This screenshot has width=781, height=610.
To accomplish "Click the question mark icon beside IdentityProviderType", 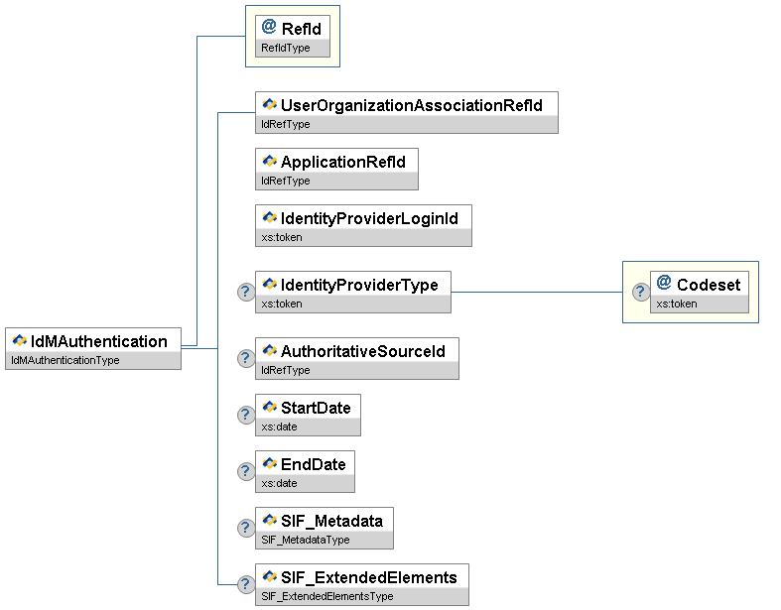I will point(245,292).
